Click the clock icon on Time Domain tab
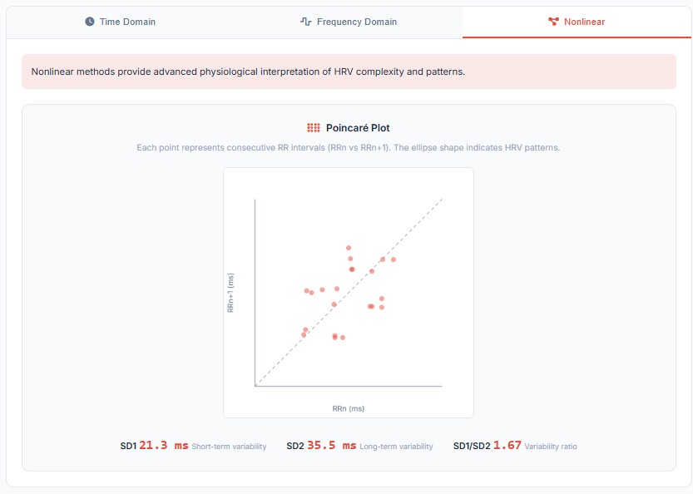This screenshot has width=693, height=494. coord(90,22)
